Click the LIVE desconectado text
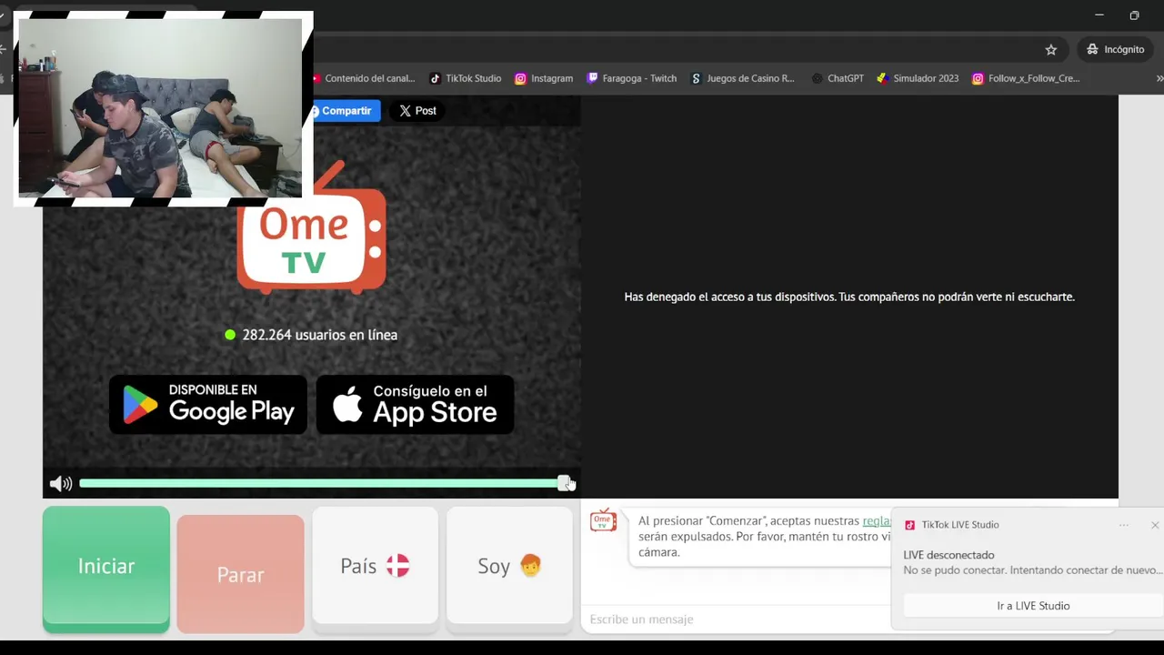The image size is (1164, 655). 948,555
